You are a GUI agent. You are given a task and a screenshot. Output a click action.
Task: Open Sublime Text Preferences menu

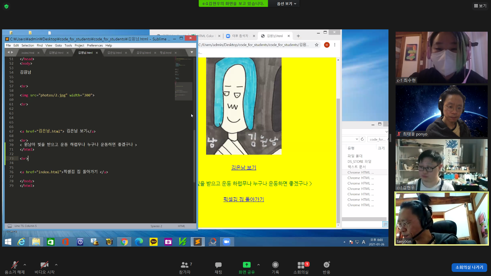tap(95, 45)
